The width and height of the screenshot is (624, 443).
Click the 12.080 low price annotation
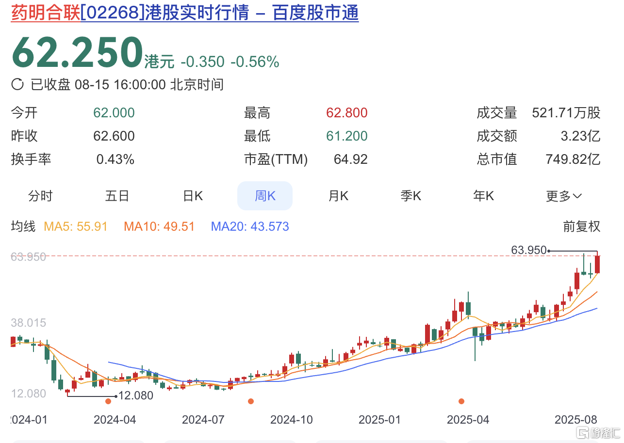point(136,396)
